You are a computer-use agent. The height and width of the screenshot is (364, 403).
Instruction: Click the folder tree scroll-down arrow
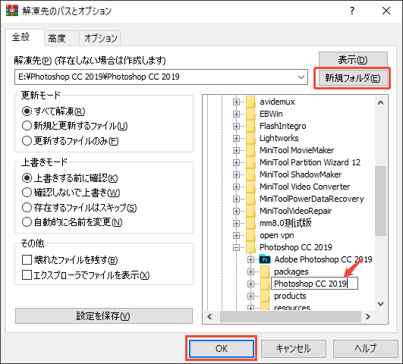pyautogui.click(x=380, y=304)
